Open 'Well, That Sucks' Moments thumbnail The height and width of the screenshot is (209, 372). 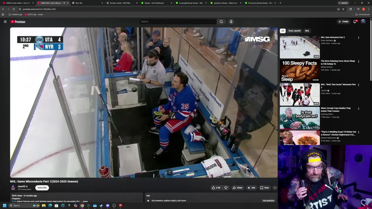point(300,94)
